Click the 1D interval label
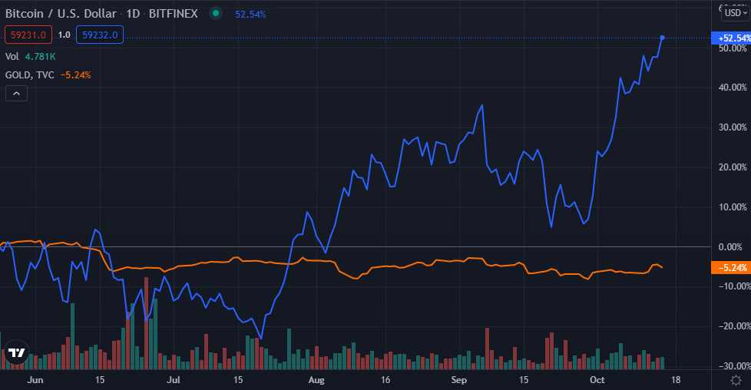Image resolution: width=751 pixels, height=390 pixels. pyautogui.click(x=133, y=13)
